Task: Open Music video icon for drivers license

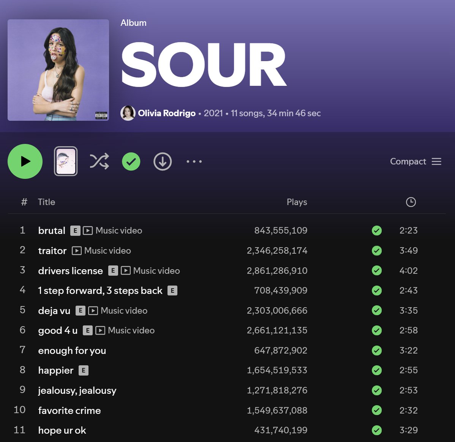Action: [x=126, y=270]
